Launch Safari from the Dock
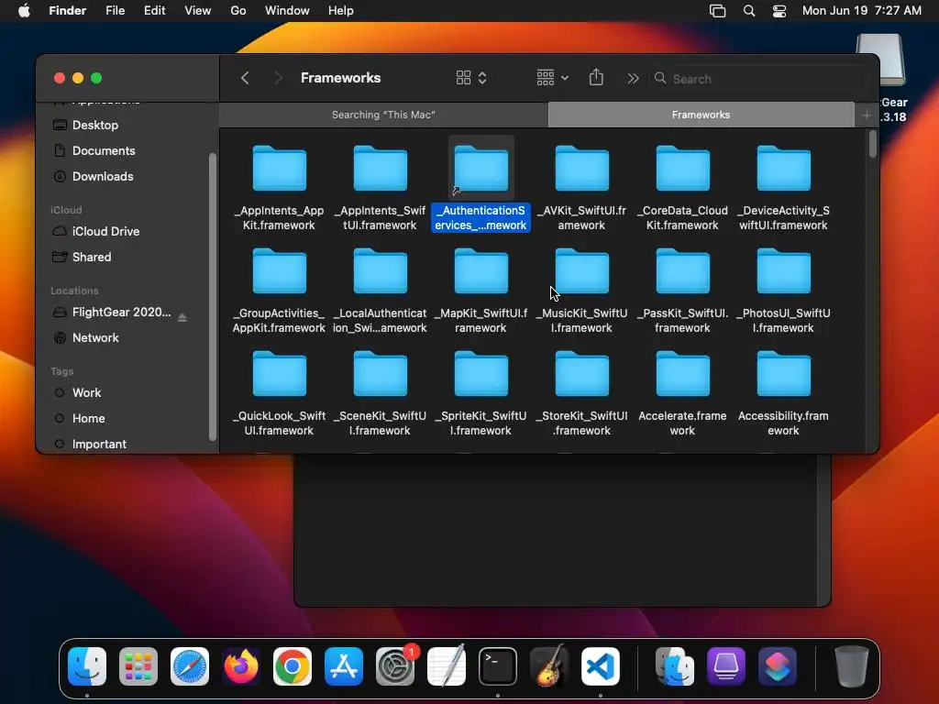Image resolution: width=939 pixels, height=704 pixels. click(190, 666)
